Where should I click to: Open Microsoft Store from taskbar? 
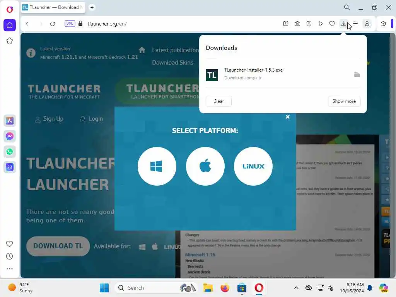(242, 288)
